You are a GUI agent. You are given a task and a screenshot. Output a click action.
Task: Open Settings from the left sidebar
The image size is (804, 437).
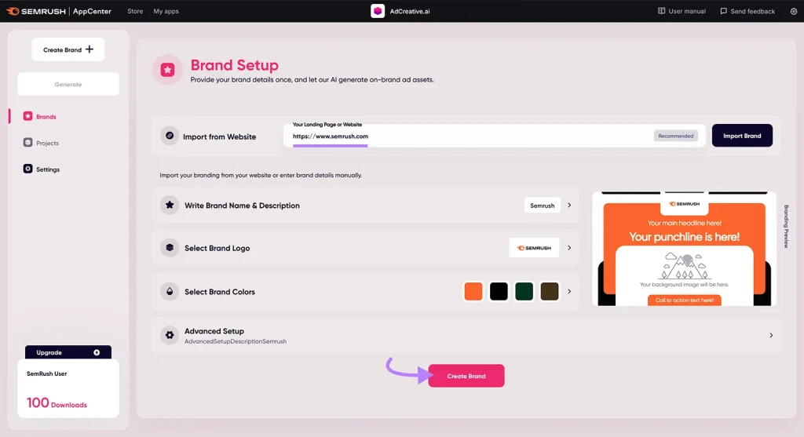[47, 169]
